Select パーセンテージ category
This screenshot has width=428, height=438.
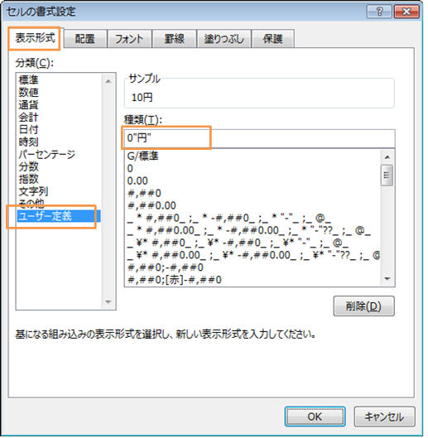[47, 156]
